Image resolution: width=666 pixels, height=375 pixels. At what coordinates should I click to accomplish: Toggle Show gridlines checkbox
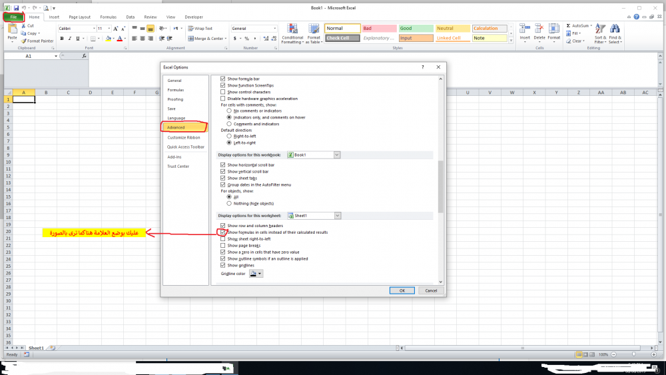coord(222,265)
